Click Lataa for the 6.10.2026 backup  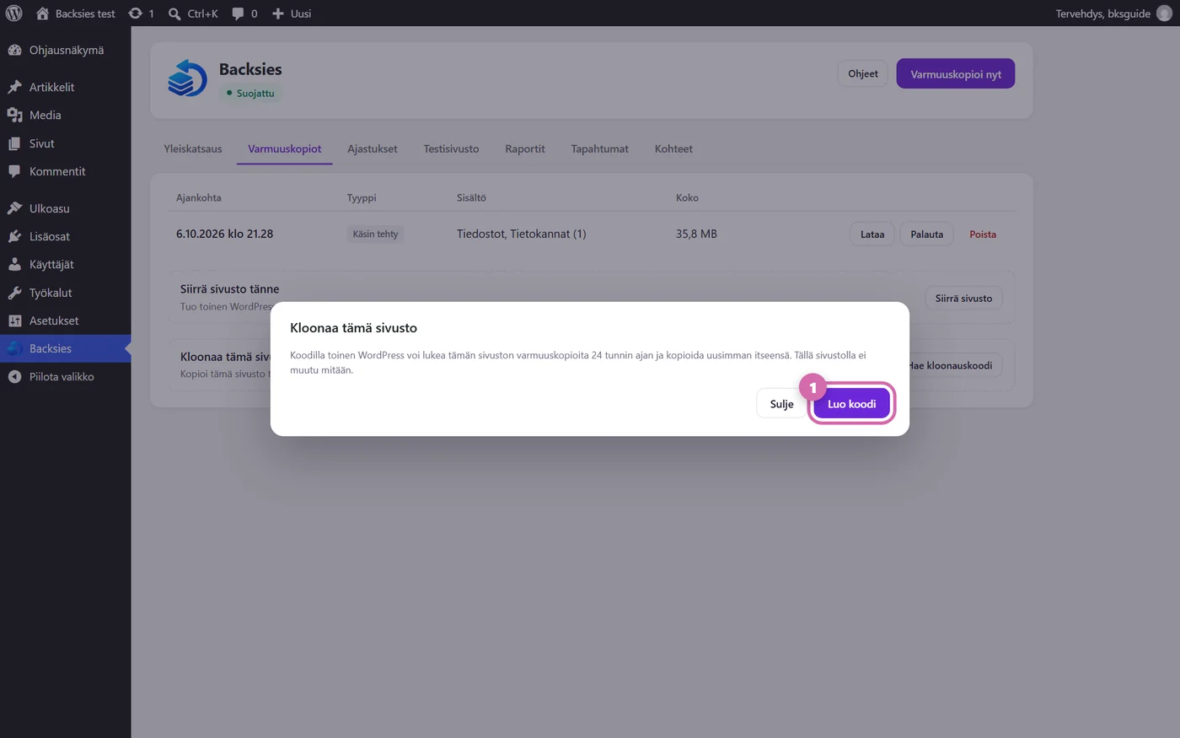point(872,234)
